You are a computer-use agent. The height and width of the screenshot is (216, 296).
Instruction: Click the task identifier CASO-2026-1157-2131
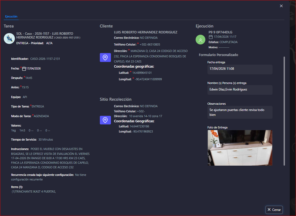click(x=45, y=59)
